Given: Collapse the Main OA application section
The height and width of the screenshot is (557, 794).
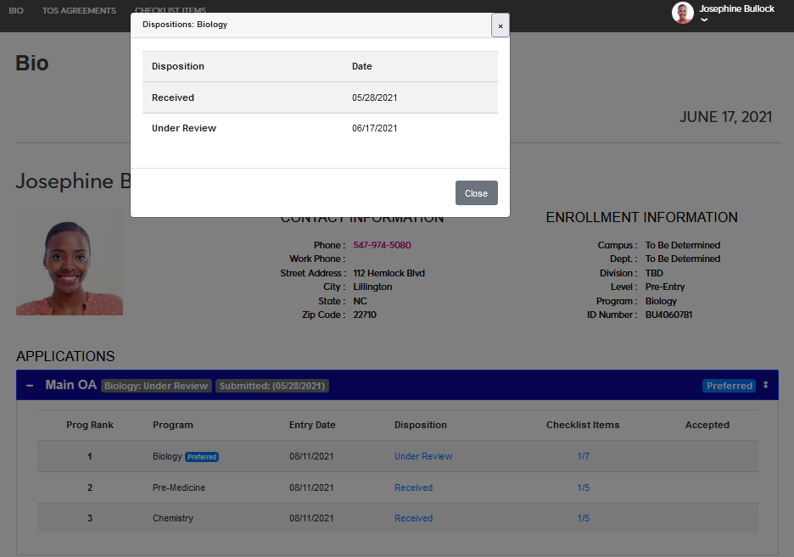Looking at the screenshot, I should (x=30, y=386).
